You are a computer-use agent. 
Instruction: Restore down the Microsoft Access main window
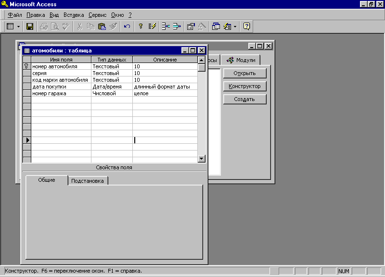371,4
